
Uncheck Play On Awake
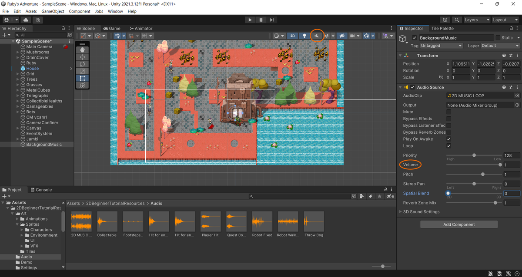pos(448,139)
